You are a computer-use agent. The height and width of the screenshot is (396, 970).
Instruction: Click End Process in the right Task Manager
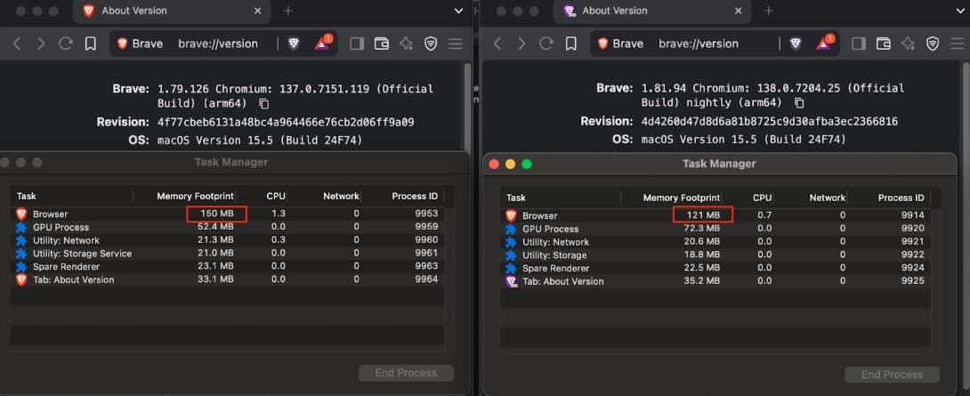892,375
